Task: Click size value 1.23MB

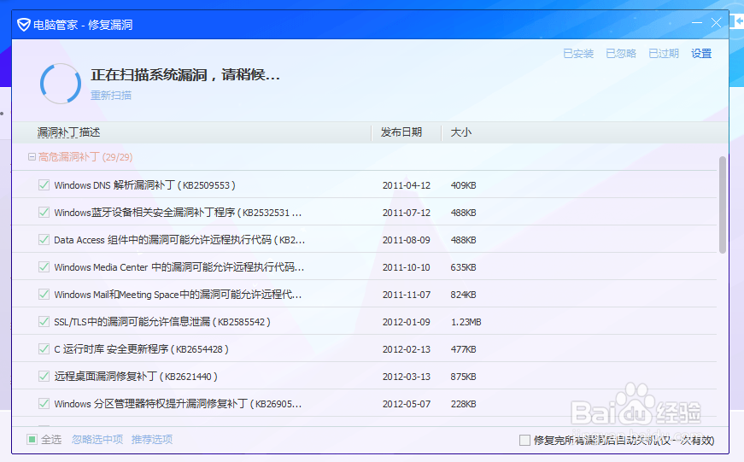Action: [466, 322]
